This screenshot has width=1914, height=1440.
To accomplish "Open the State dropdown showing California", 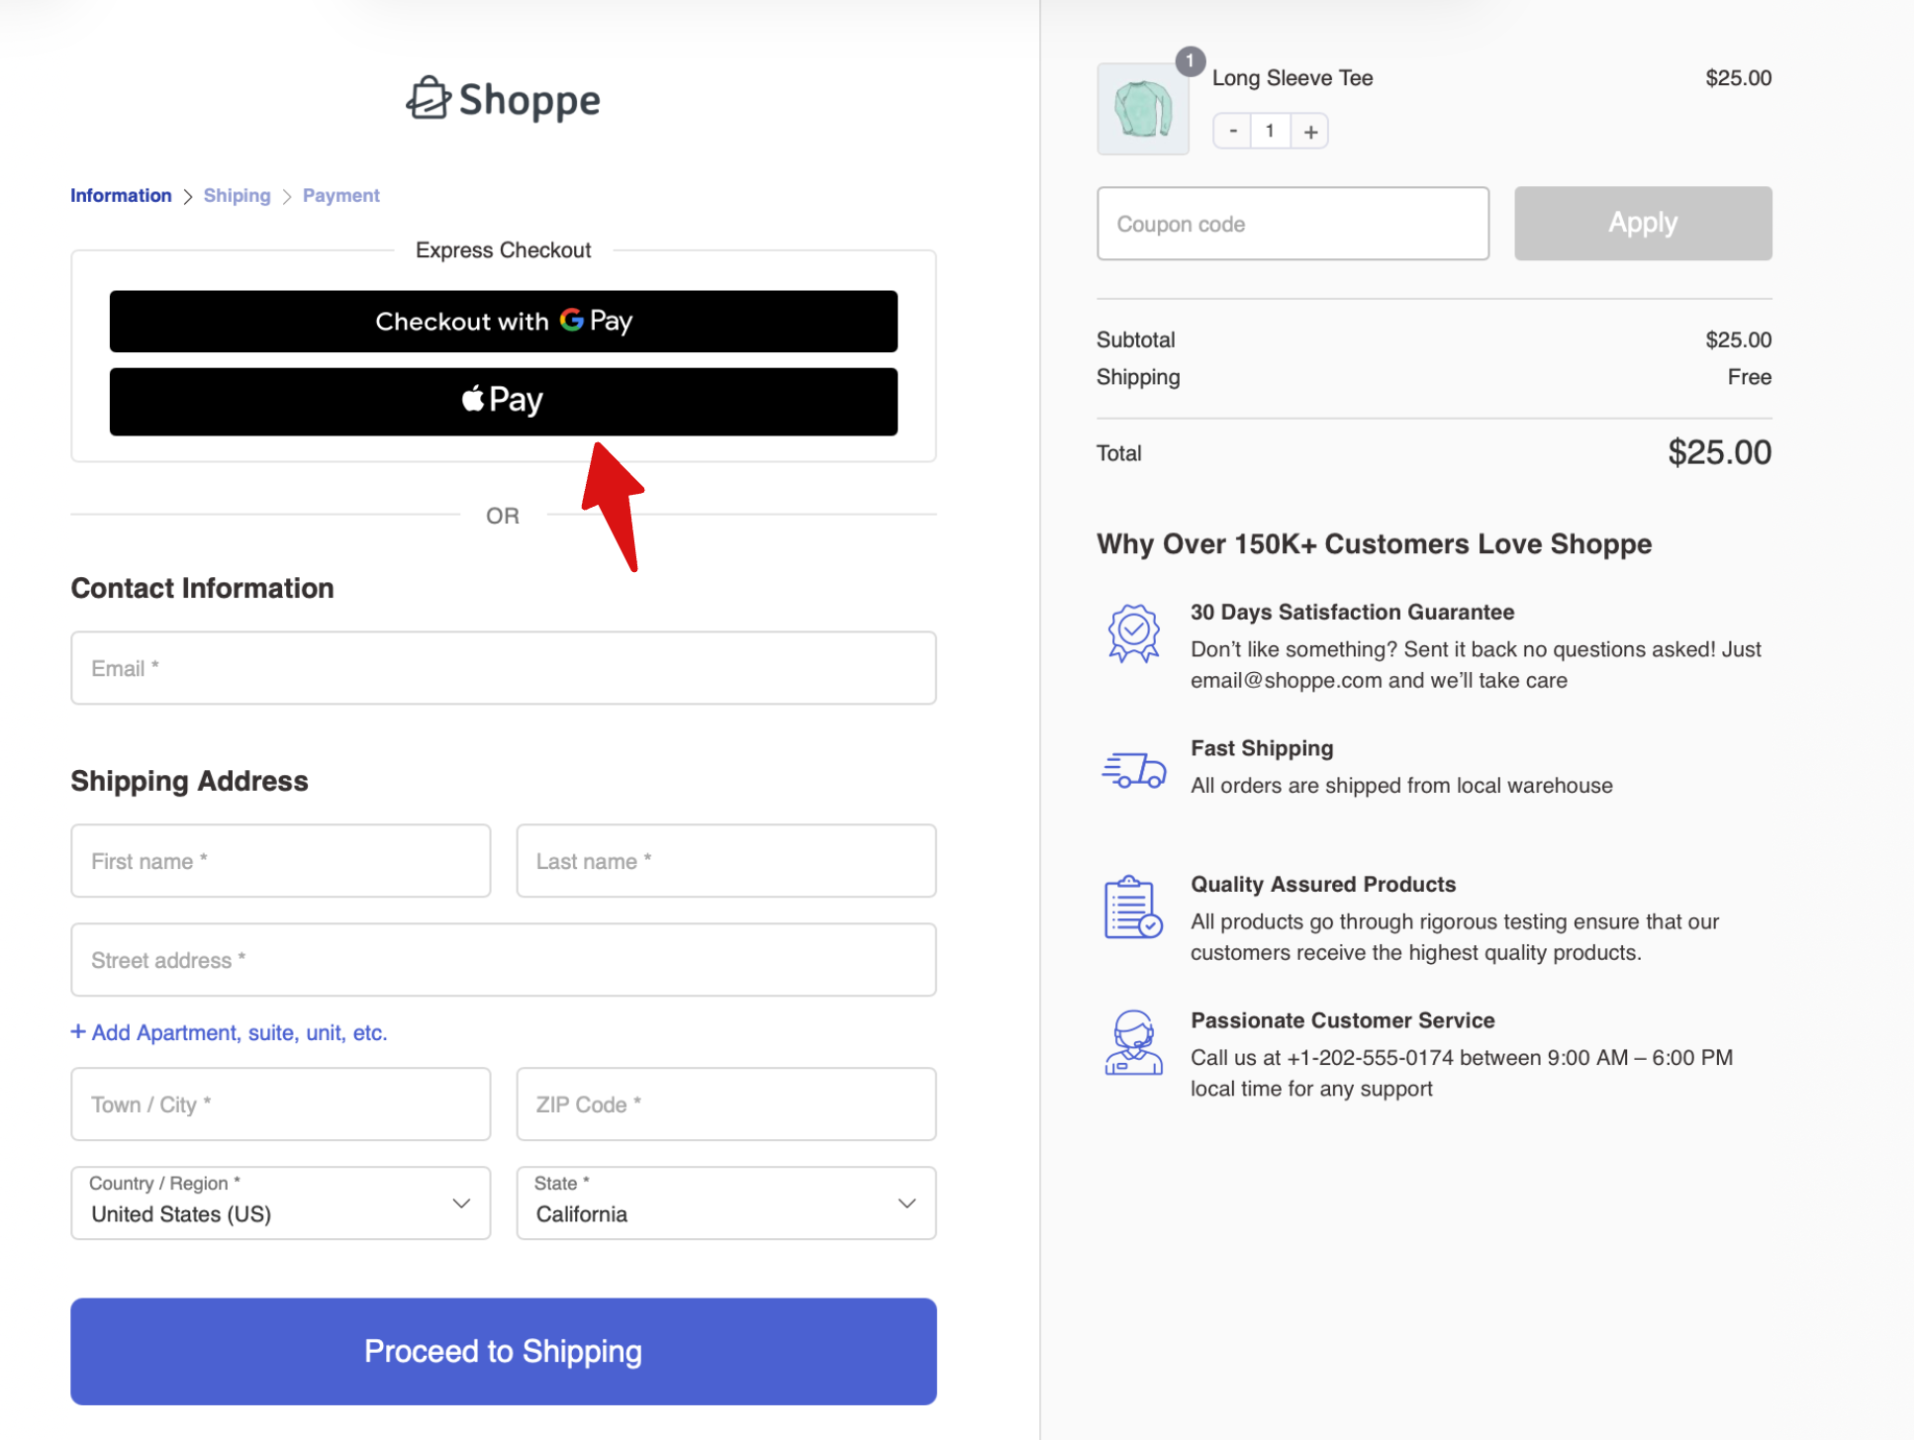I will (726, 1202).
